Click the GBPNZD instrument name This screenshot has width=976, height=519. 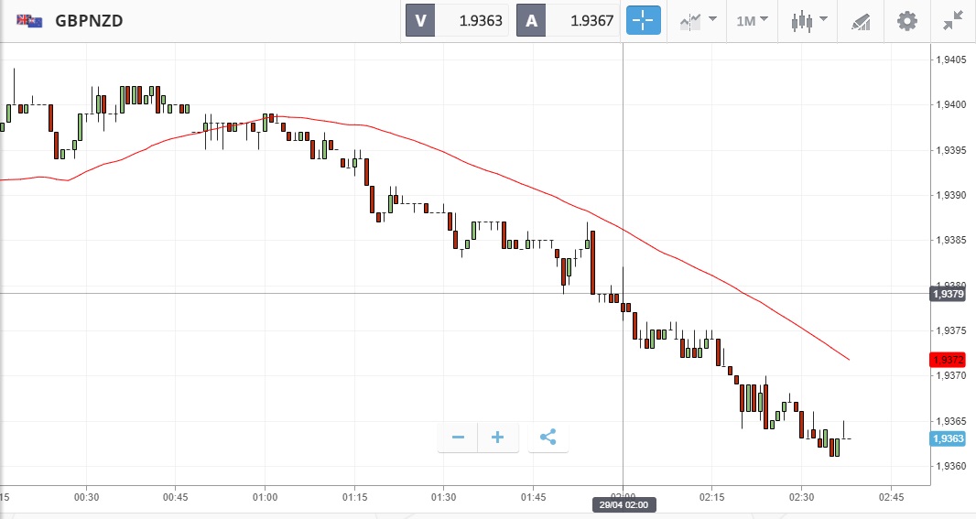[89, 20]
